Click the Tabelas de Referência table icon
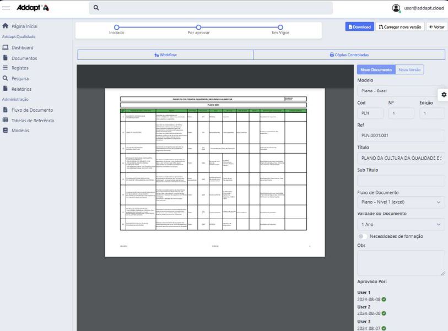The image size is (448, 331). (x=5, y=120)
